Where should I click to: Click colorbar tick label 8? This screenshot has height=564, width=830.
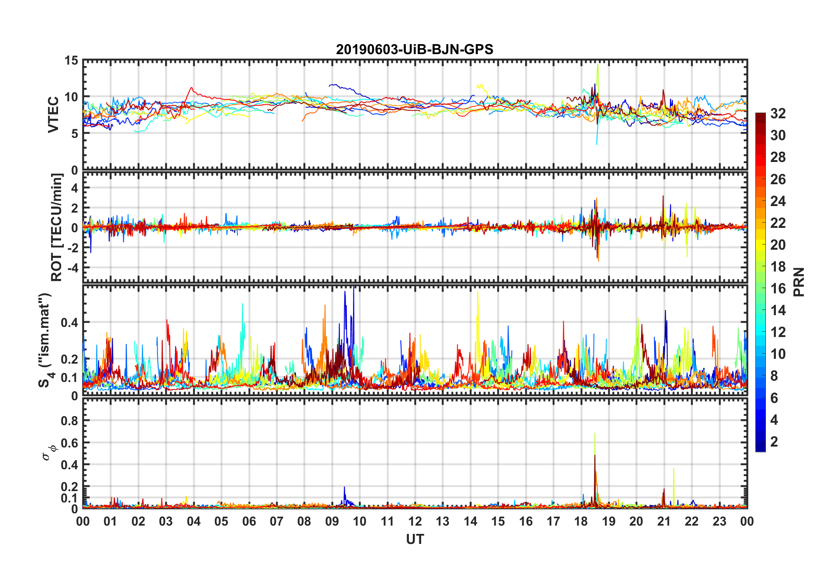774,376
